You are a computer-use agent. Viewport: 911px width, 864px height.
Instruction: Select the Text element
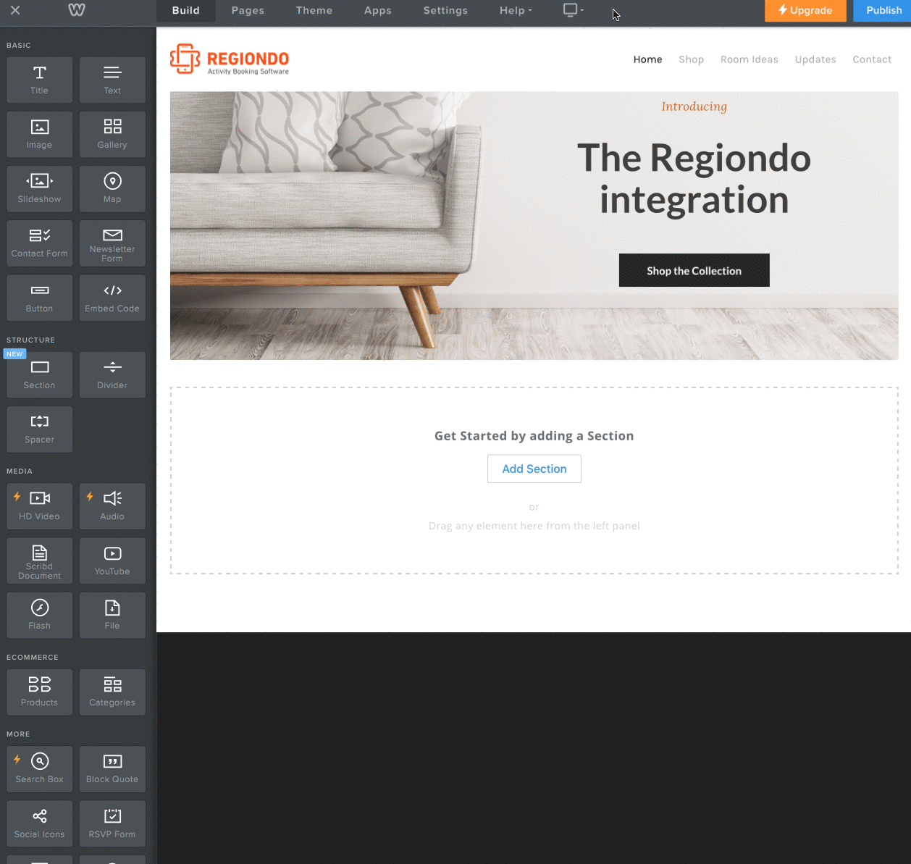pyautogui.click(x=112, y=80)
